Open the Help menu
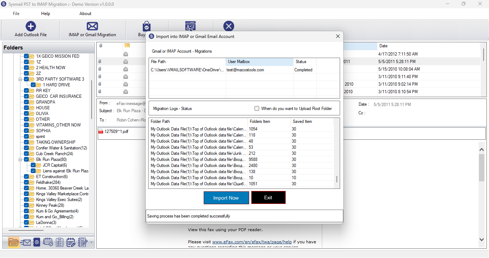The image size is (489, 258). [45, 14]
